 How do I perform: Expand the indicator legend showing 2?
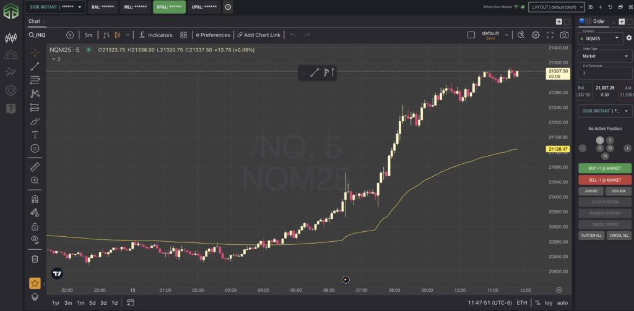[x=56, y=59]
